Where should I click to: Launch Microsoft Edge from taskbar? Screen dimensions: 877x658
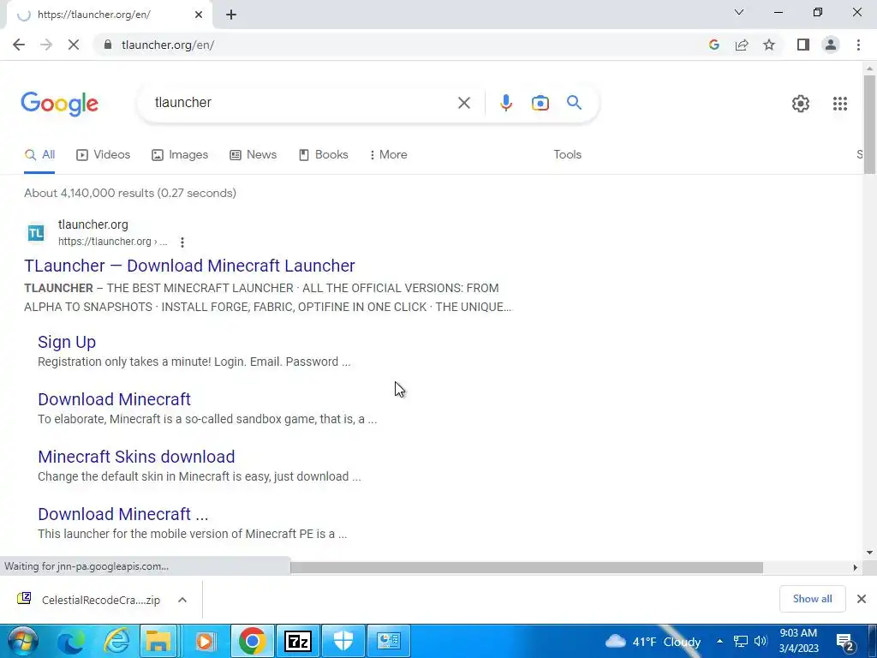70,641
